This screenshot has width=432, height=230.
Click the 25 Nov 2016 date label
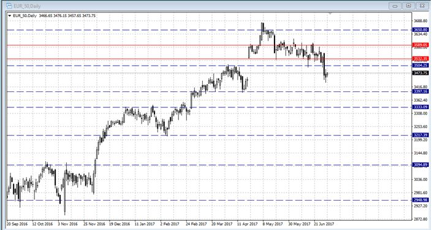[94, 224]
